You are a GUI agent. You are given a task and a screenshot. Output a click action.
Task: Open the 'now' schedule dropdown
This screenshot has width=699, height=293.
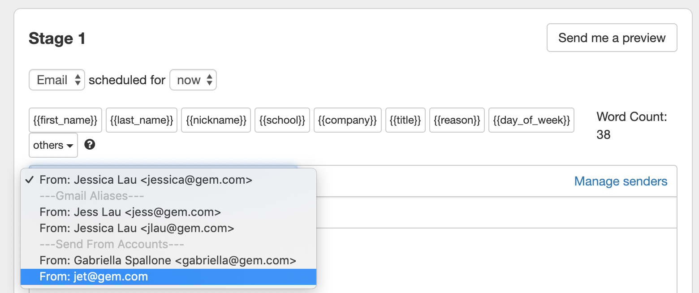tap(193, 80)
